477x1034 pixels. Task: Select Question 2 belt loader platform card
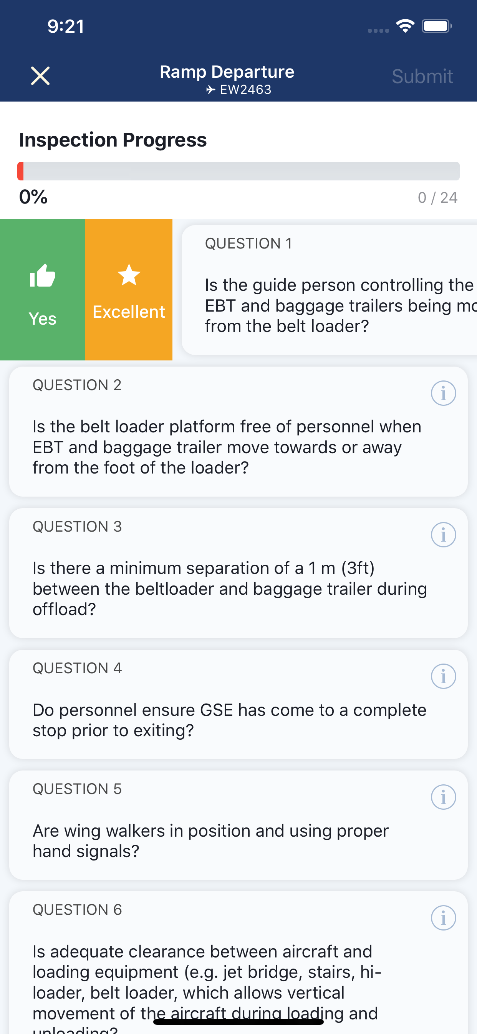click(x=238, y=432)
